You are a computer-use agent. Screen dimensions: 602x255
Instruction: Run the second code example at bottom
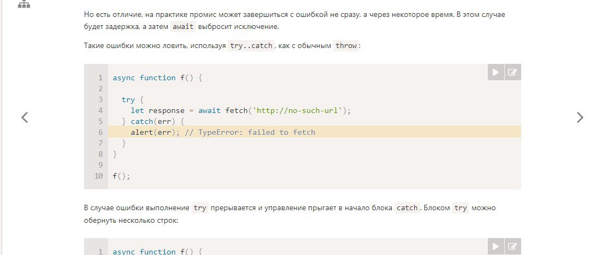(495, 246)
